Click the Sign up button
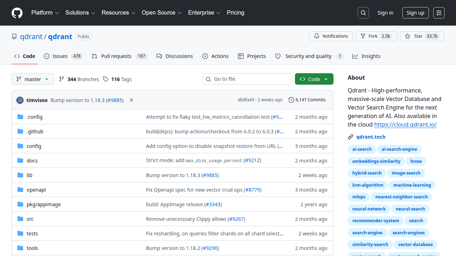This screenshot has width=456, height=256. tap(415, 13)
